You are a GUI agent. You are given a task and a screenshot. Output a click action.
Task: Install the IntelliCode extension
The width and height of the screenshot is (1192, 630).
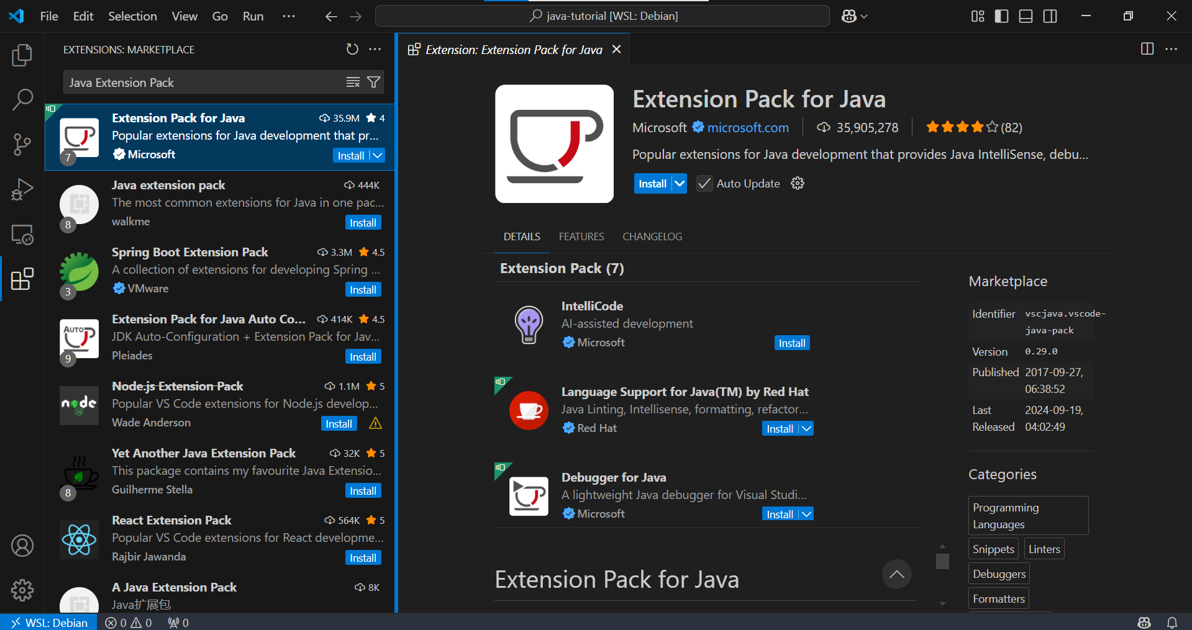[792, 343]
